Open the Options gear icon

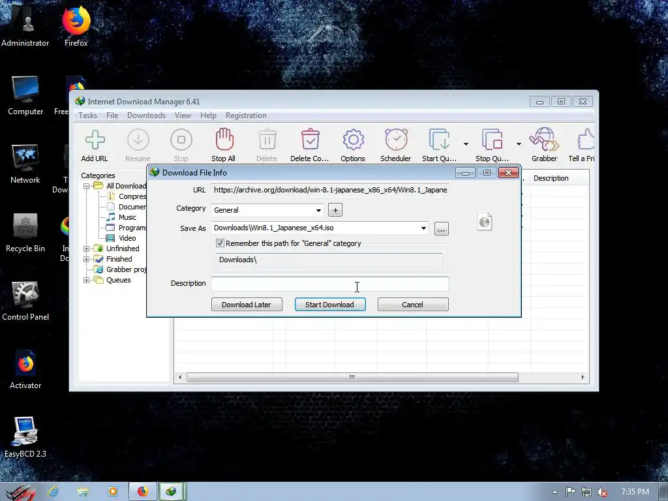coord(353,140)
